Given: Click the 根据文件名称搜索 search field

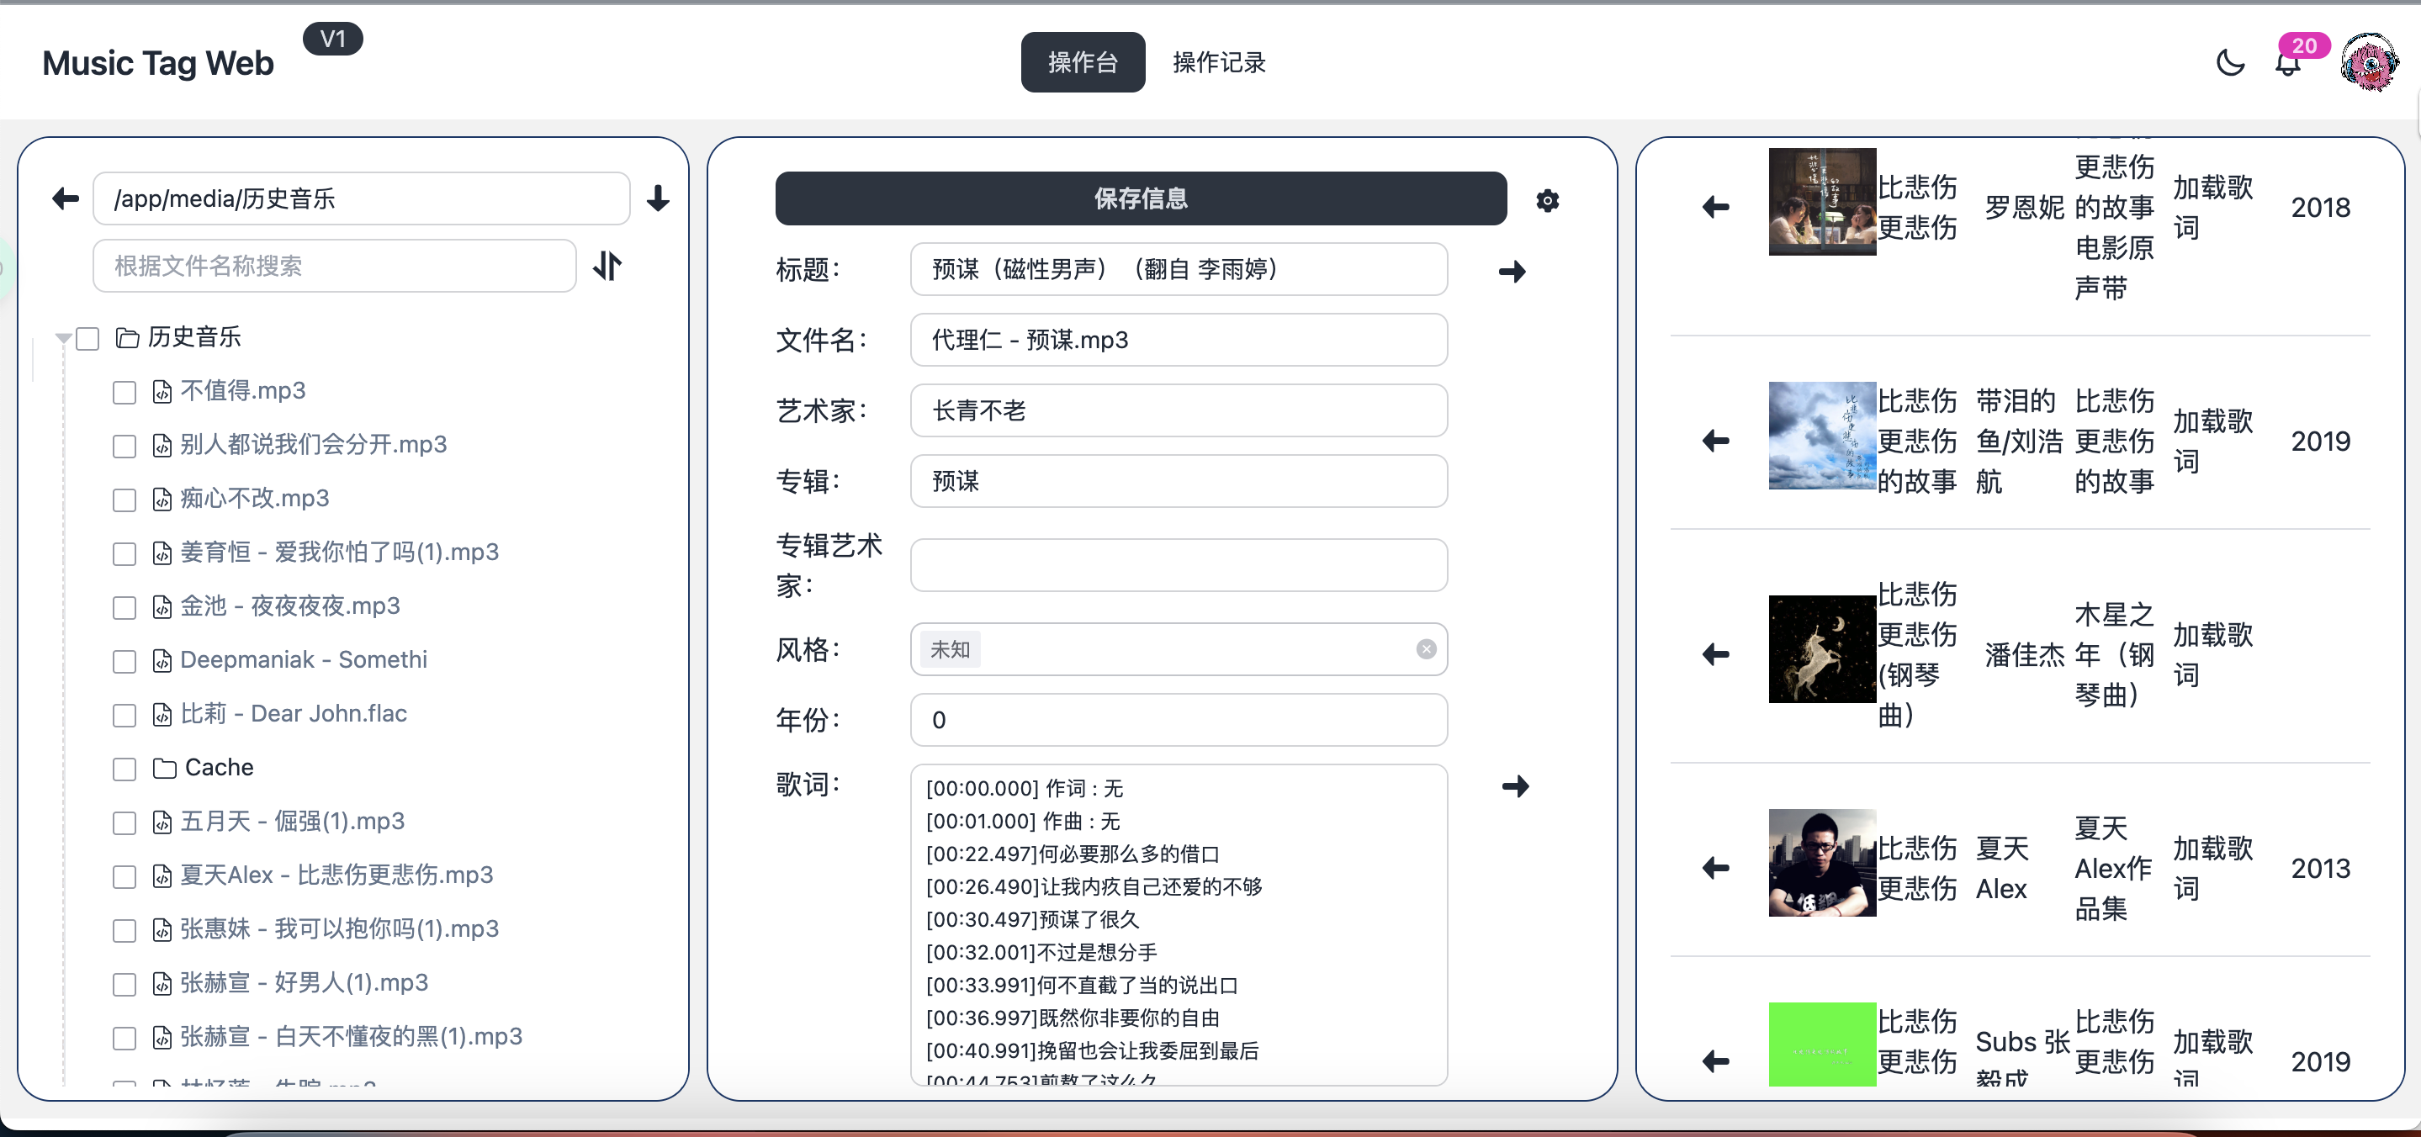Looking at the screenshot, I should [x=335, y=266].
